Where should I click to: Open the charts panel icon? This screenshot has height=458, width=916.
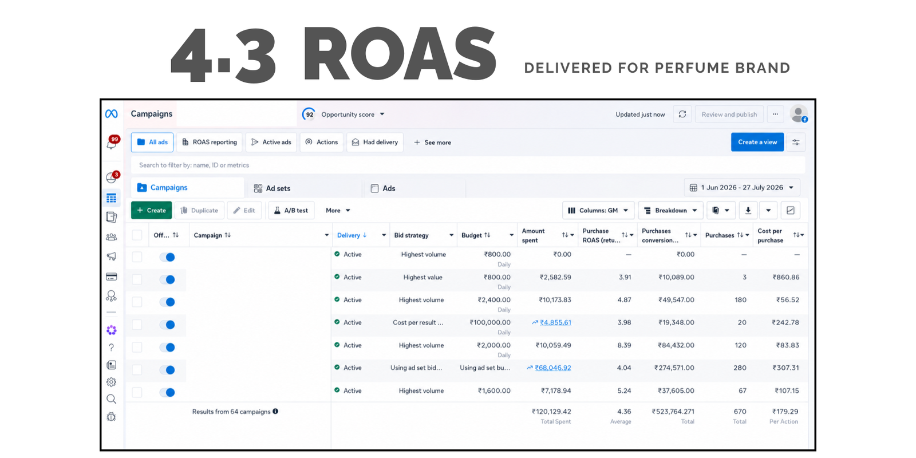pyautogui.click(x=791, y=211)
